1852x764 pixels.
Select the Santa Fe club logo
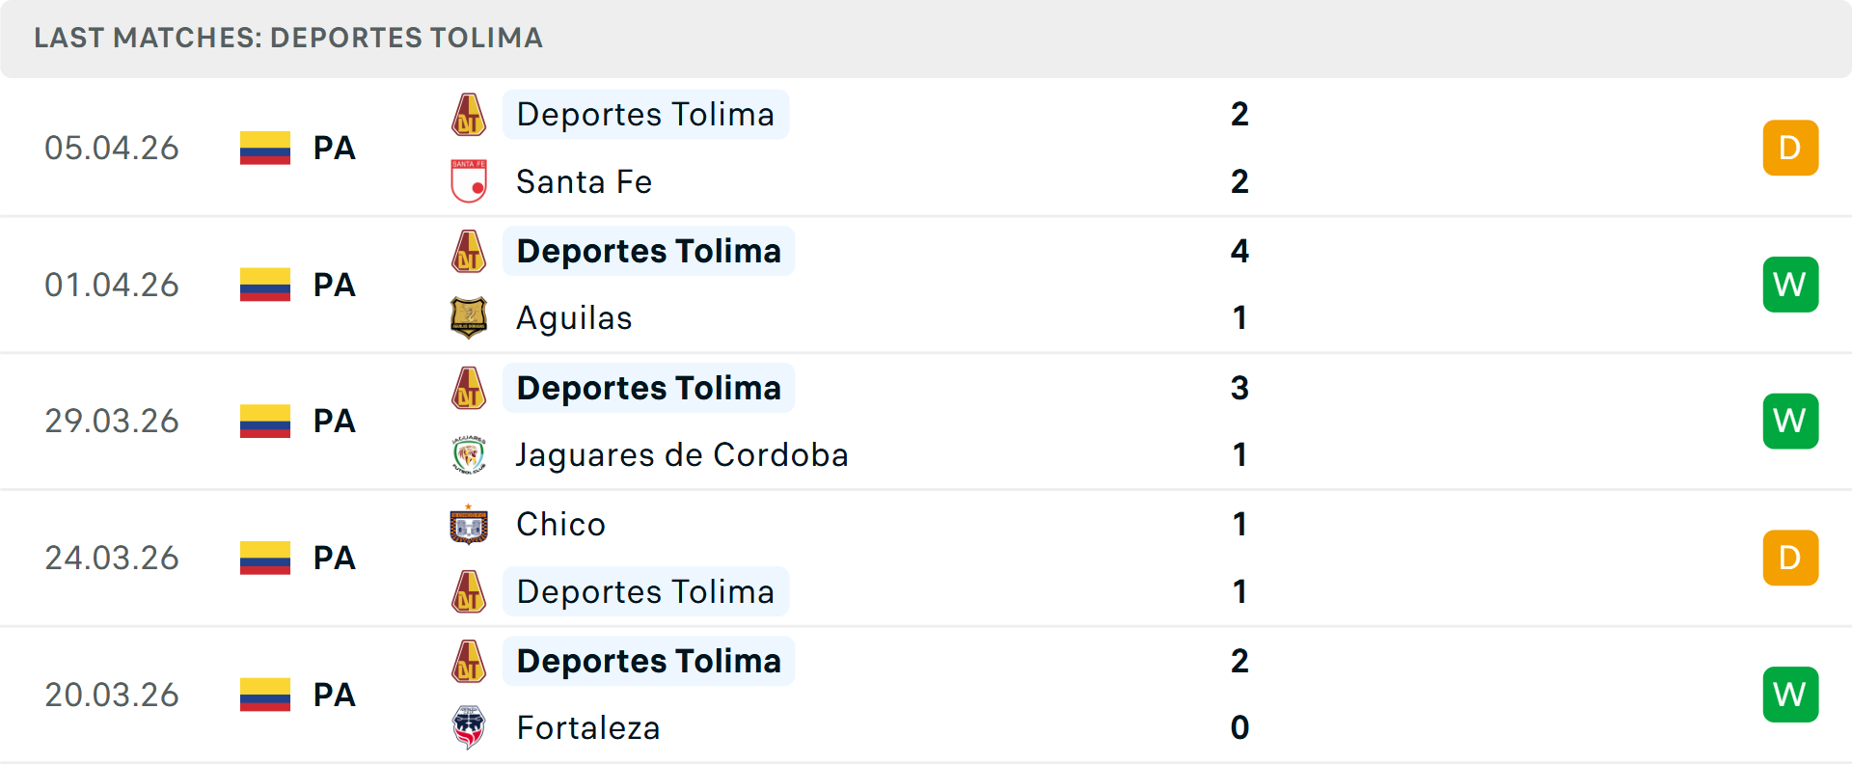(x=469, y=181)
